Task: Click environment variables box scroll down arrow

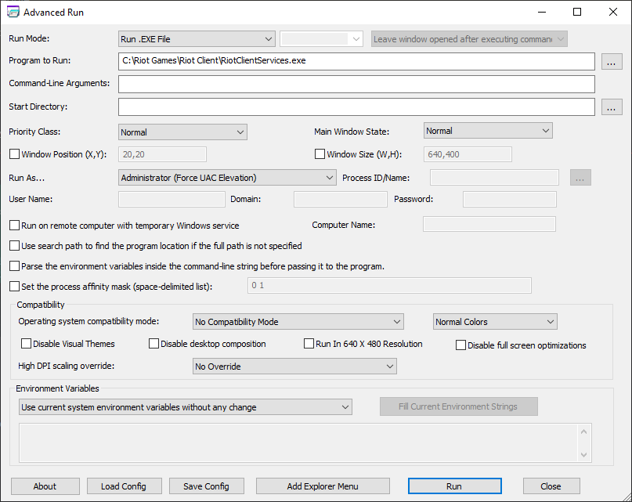Action: 583,454
